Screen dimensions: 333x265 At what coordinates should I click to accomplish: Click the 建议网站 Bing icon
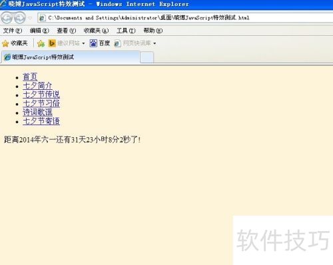(x=52, y=43)
